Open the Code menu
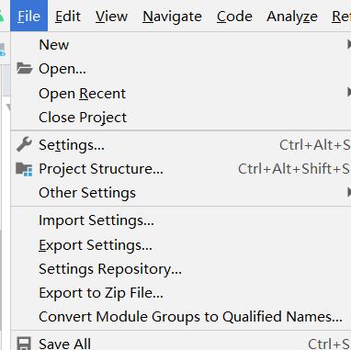 (234, 16)
